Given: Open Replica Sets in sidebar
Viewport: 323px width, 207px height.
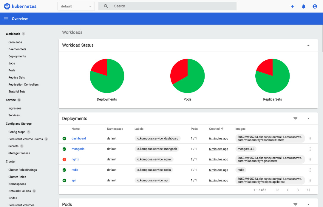Looking at the screenshot, I should pyautogui.click(x=16, y=77).
